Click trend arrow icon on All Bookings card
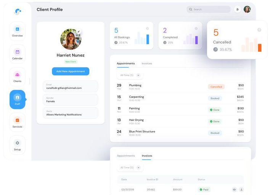 pyautogui.click(x=116, y=43)
